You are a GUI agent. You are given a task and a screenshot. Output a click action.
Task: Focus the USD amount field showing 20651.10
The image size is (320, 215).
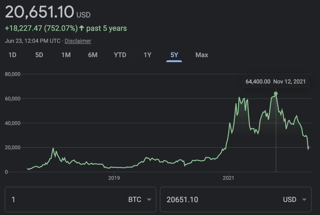coord(219,199)
